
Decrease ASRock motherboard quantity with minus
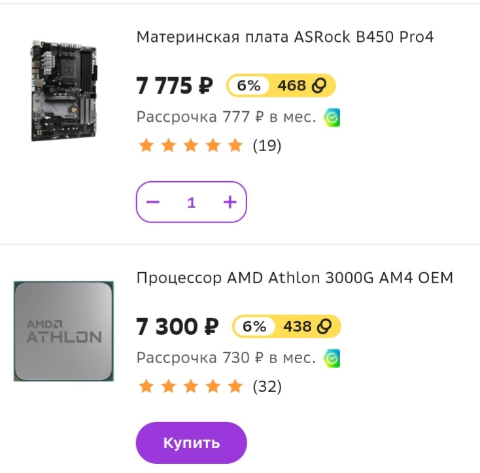[x=153, y=202]
